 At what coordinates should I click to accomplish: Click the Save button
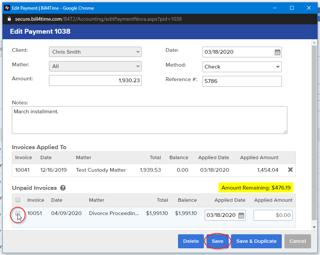218,241
